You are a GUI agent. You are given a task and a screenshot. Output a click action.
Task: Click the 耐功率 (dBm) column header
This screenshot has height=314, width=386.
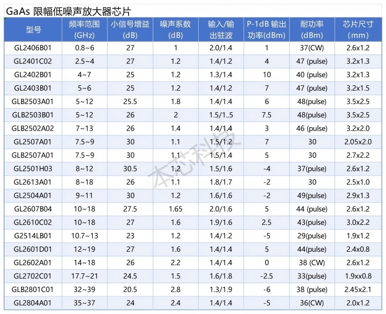312,30
